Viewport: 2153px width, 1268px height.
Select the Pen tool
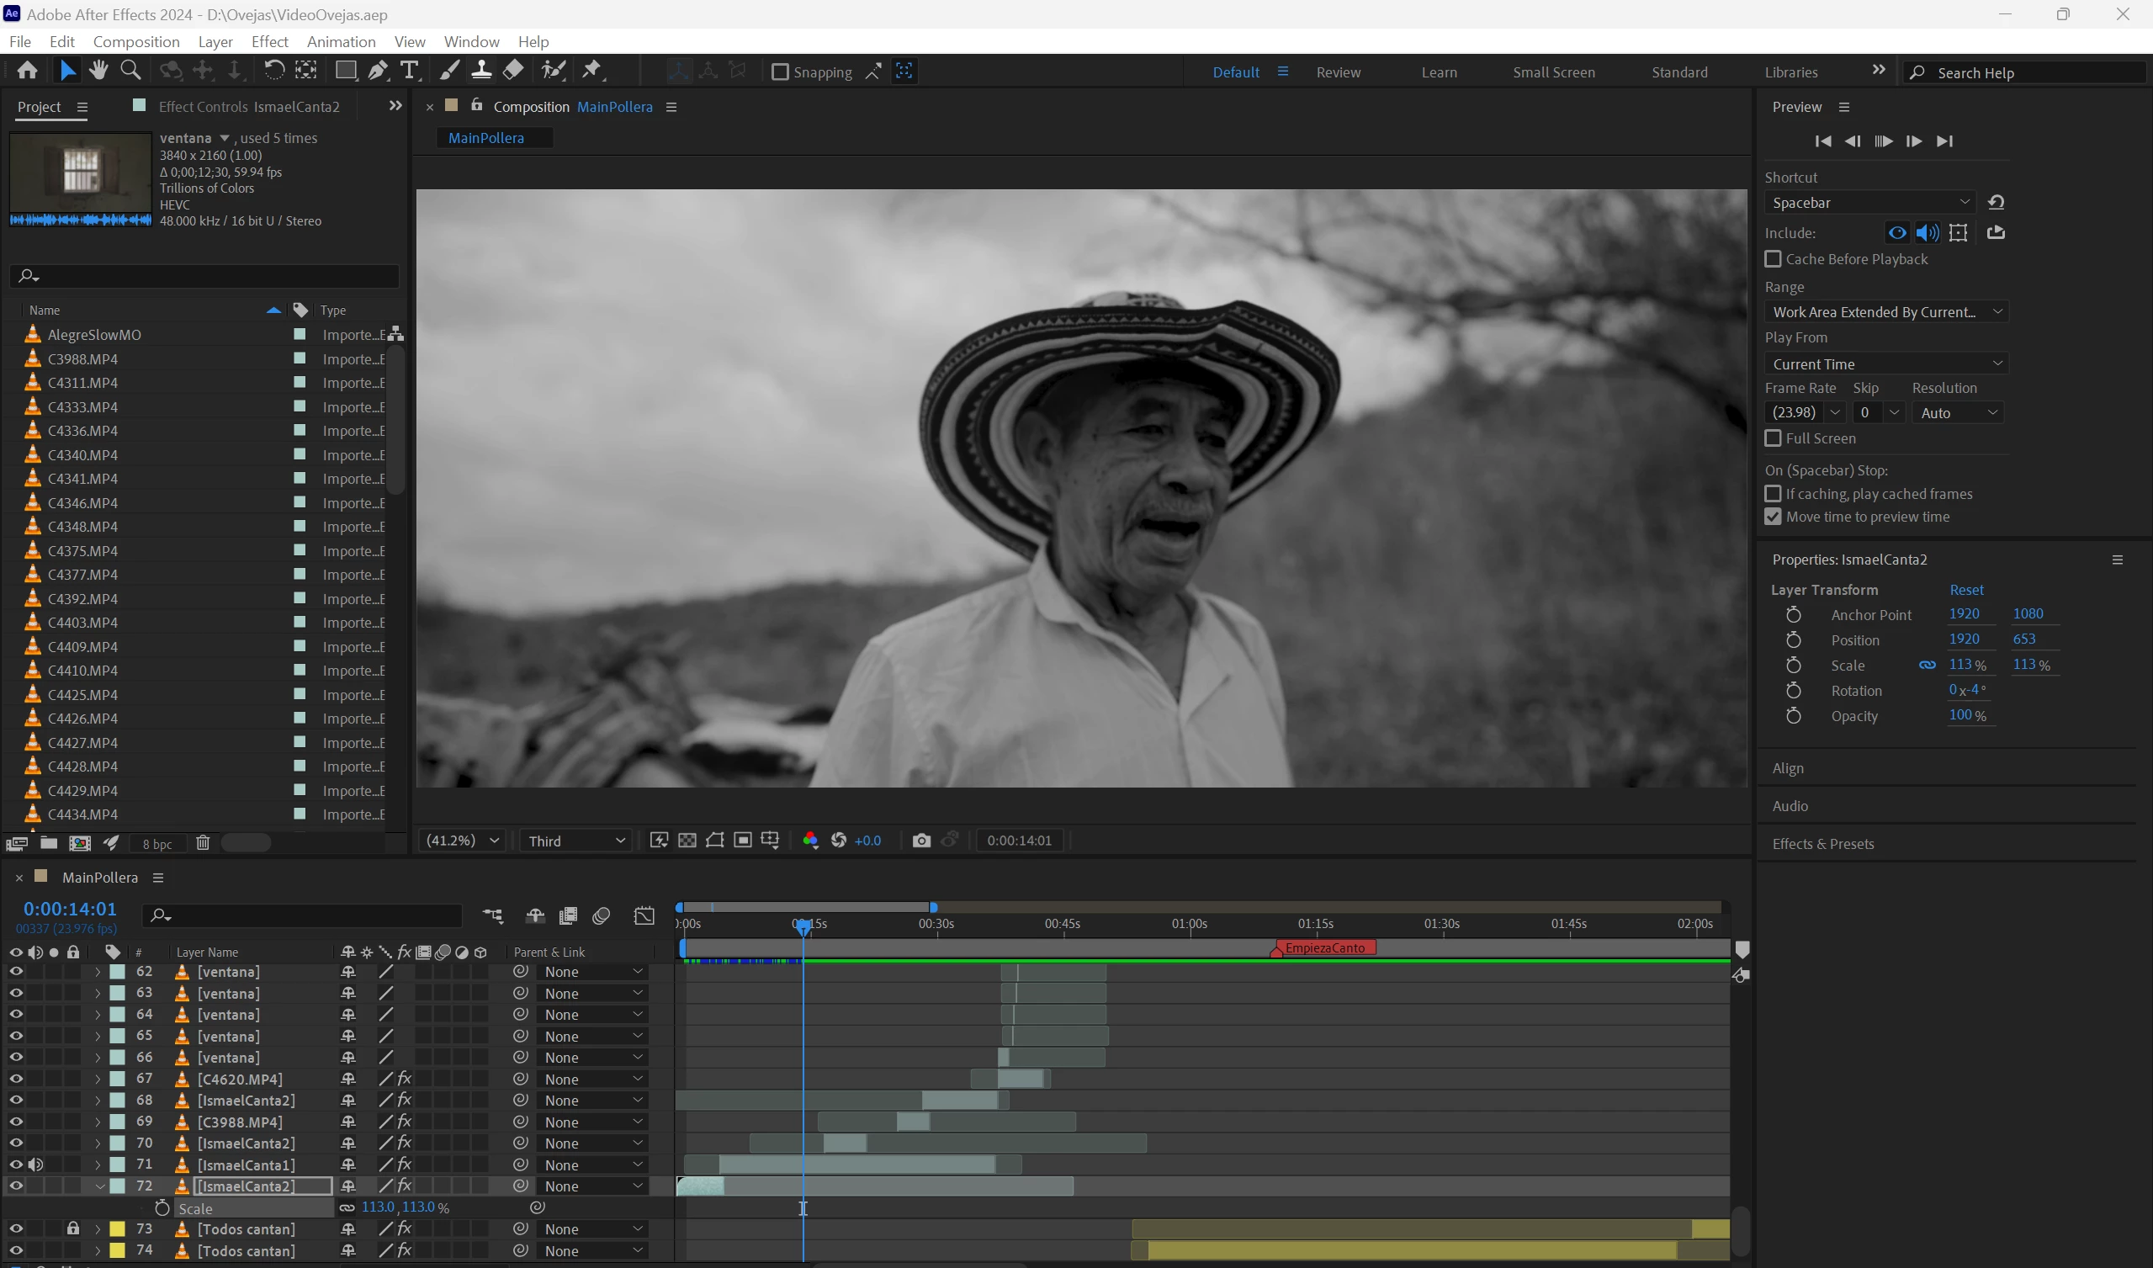[378, 71]
